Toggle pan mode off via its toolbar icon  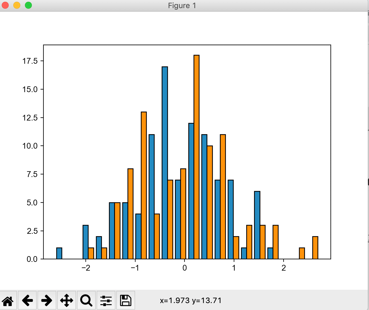click(66, 300)
